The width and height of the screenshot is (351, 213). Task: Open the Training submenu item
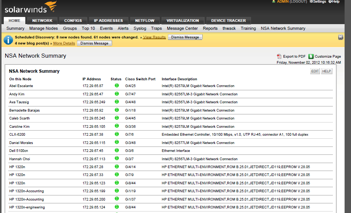point(248,28)
